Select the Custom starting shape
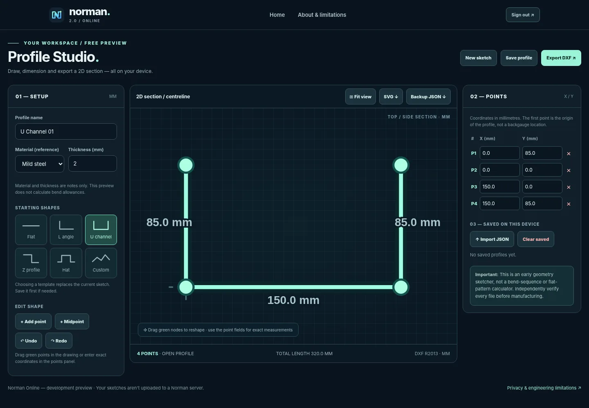 [x=101, y=263]
